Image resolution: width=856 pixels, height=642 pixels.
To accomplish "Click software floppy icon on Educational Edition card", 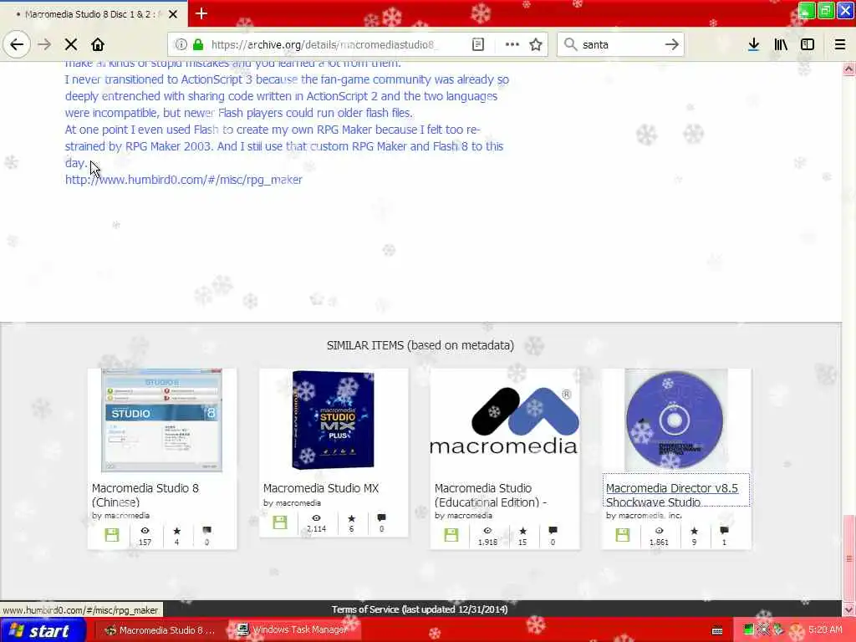I will tap(451, 535).
